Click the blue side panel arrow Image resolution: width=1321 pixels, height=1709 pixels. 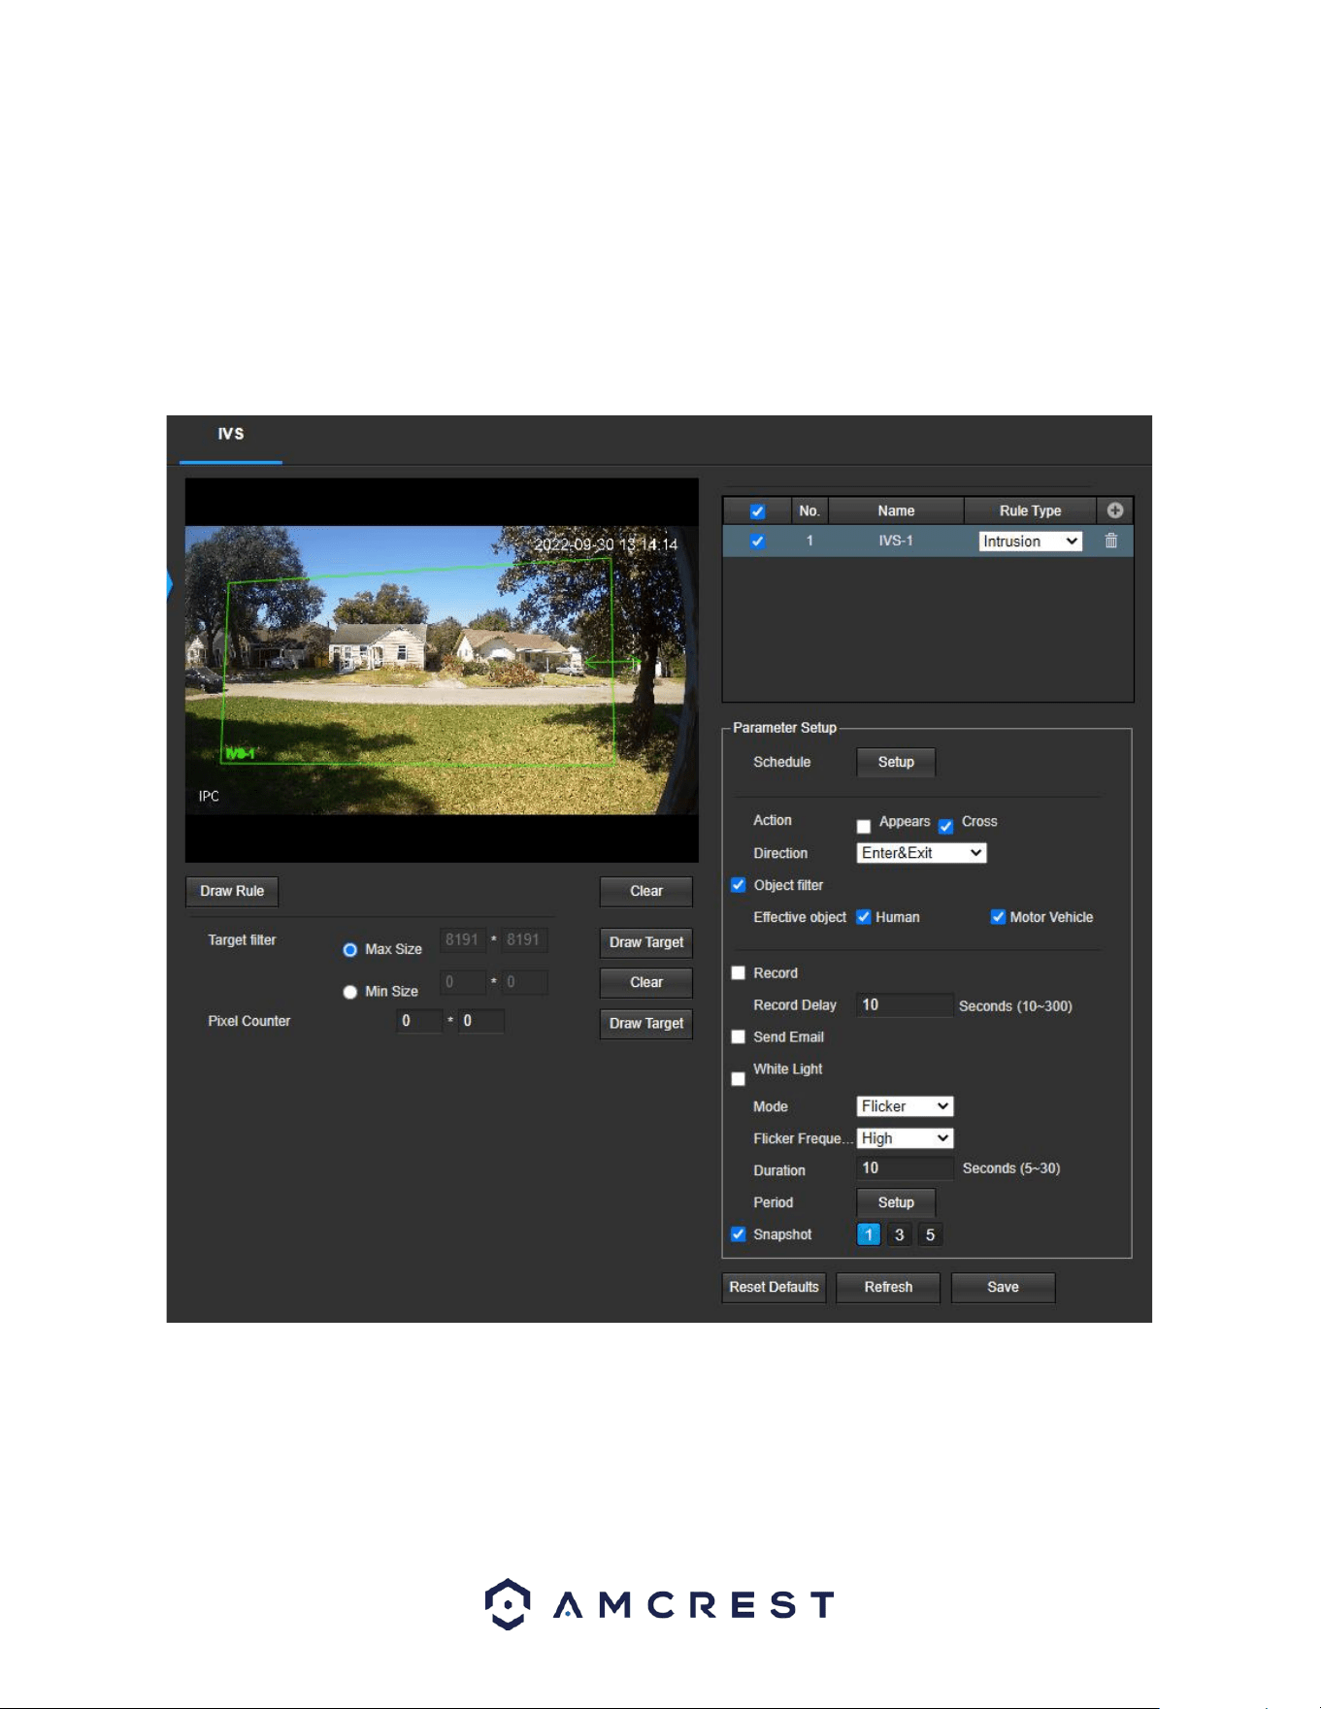pos(169,584)
